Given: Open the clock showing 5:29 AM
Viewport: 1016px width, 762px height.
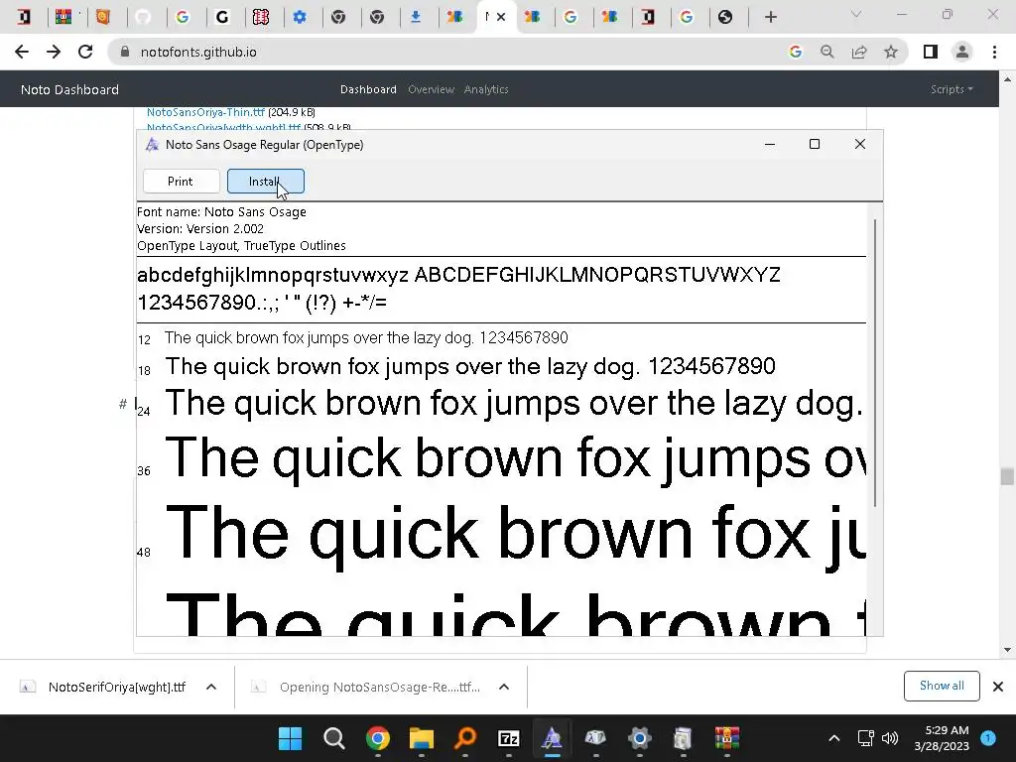Looking at the screenshot, I should [x=942, y=738].
